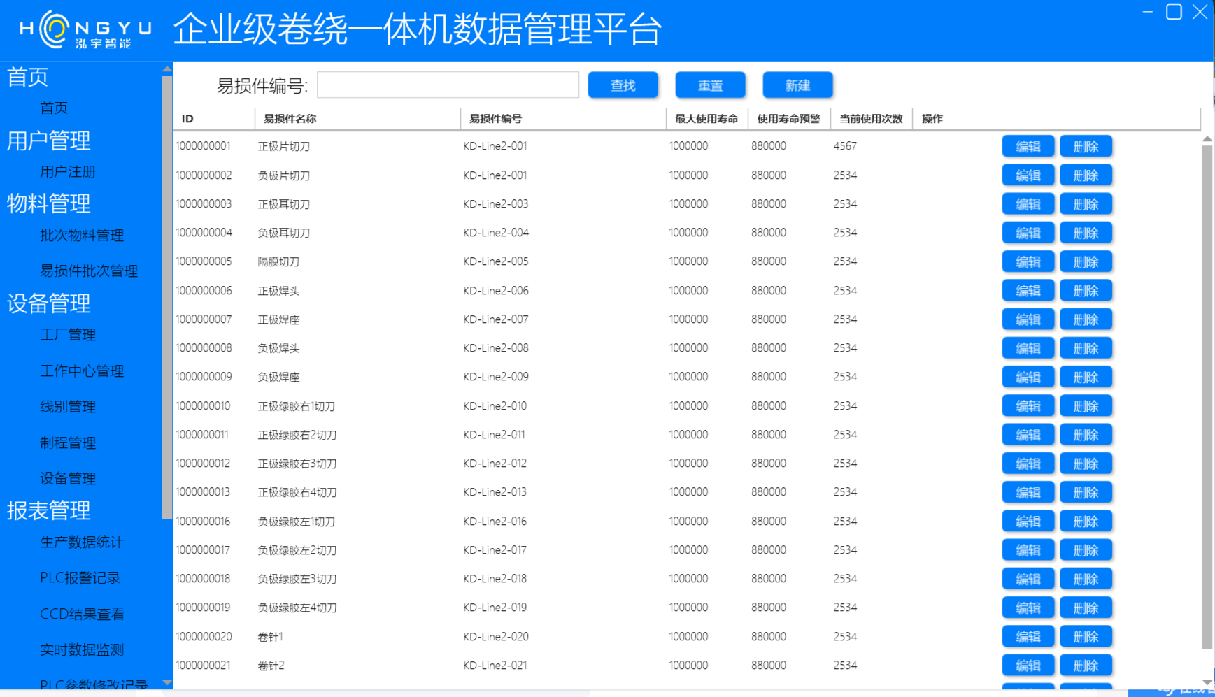Click table scrollbar down arrow
The width and height of the screenshot is (1215, 697).
tap(1207, 682)
